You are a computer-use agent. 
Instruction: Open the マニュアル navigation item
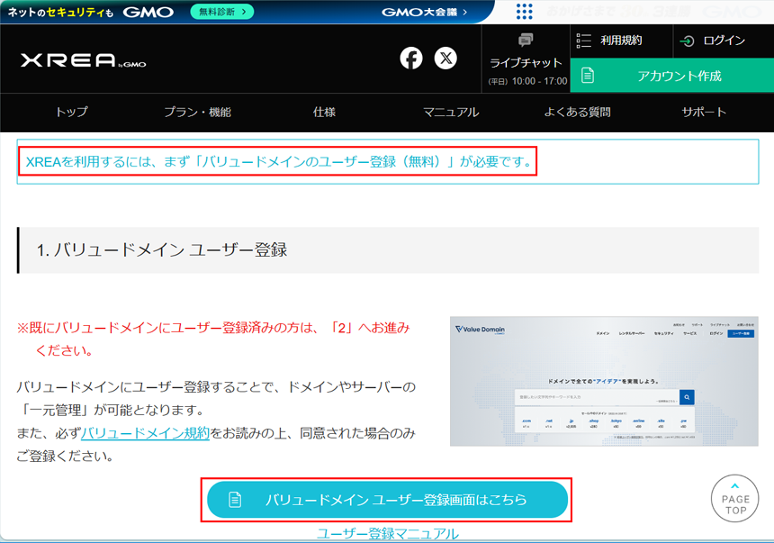451,113
